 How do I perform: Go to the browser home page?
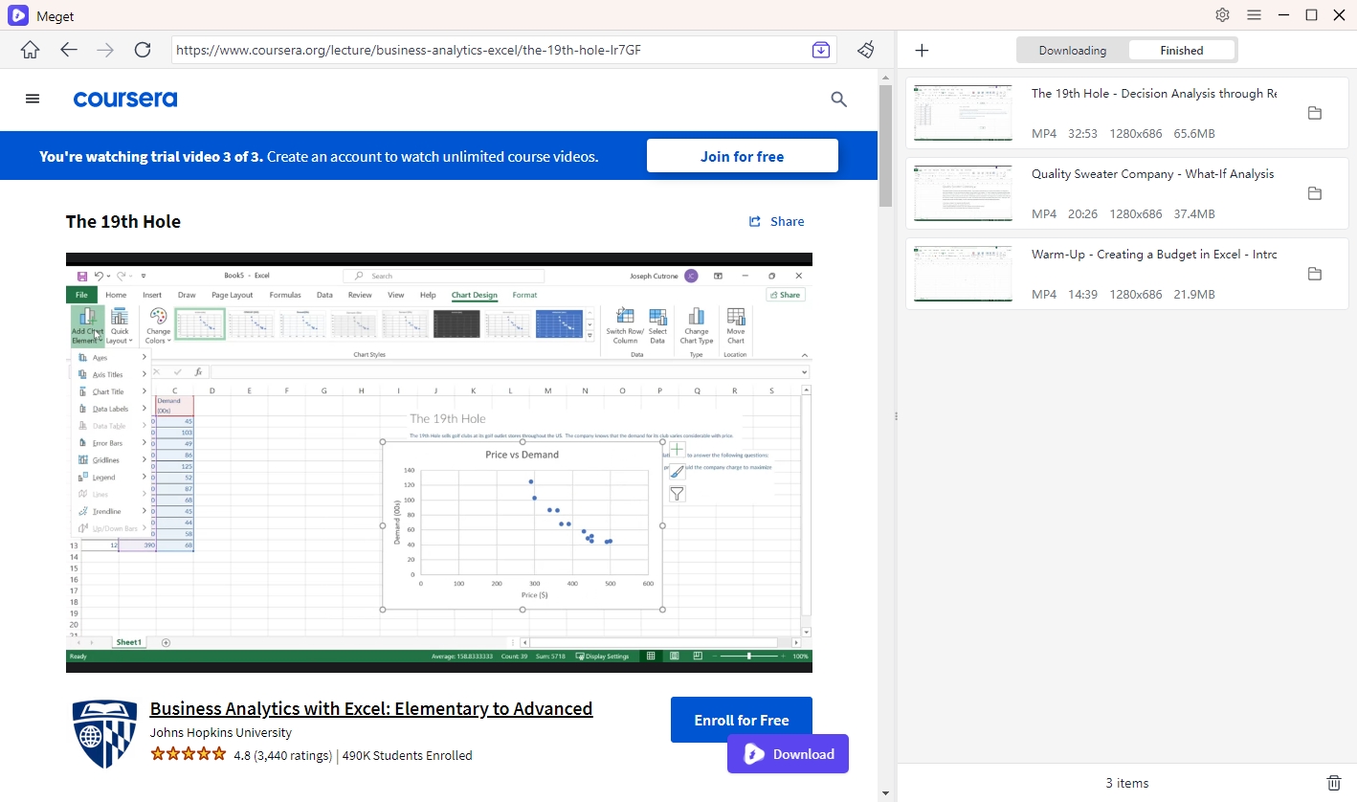tap(31, 50)
